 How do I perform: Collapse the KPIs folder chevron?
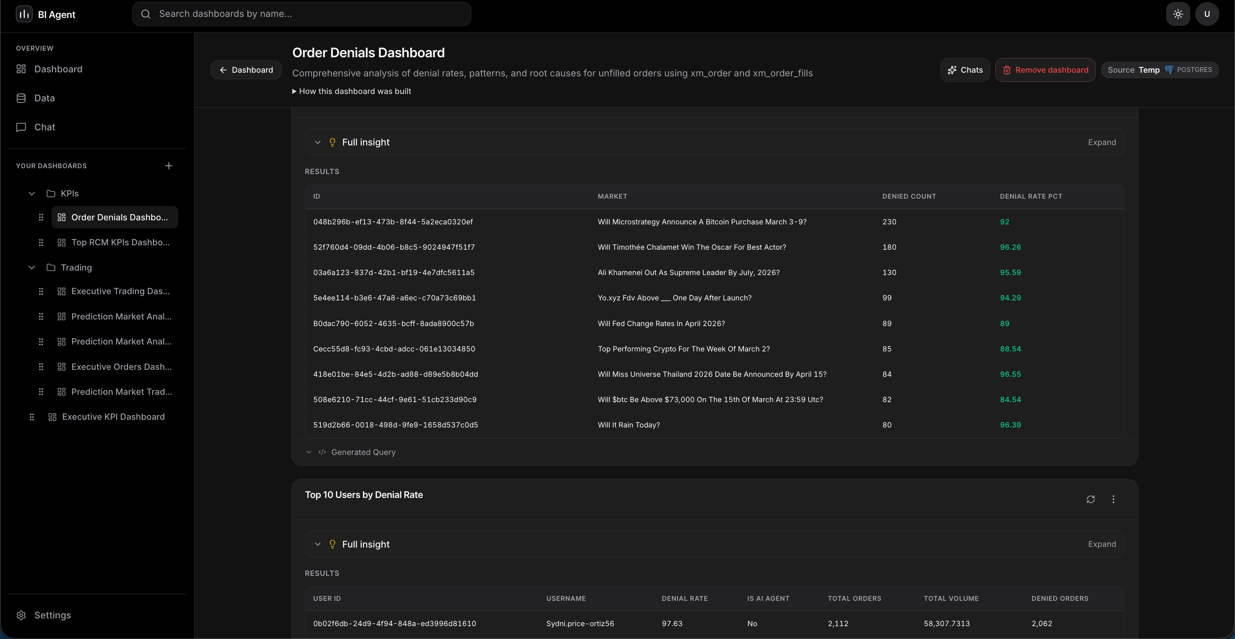(x=32, y=194)
